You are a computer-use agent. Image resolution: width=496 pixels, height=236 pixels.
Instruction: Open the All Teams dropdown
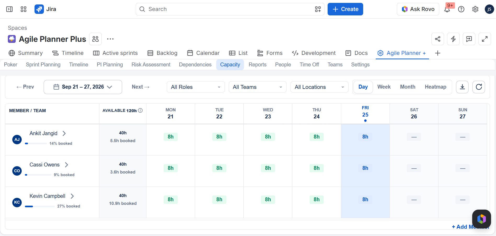click(258, 87)
